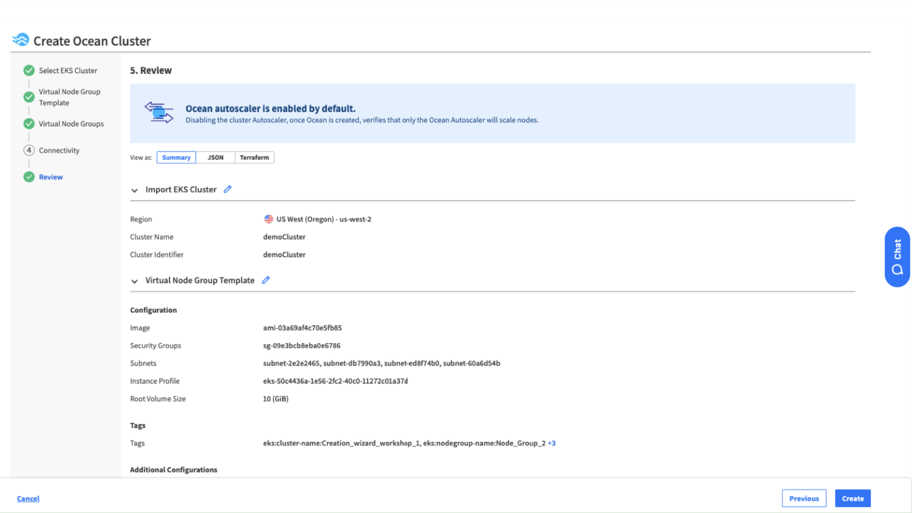Click the autoscaler arrows banner icon
Viewport: 912px width, 513px height.
click(159, 113)
